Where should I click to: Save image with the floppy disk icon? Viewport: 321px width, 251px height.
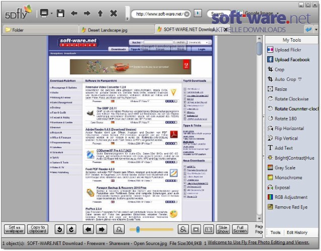coord(60,14)
